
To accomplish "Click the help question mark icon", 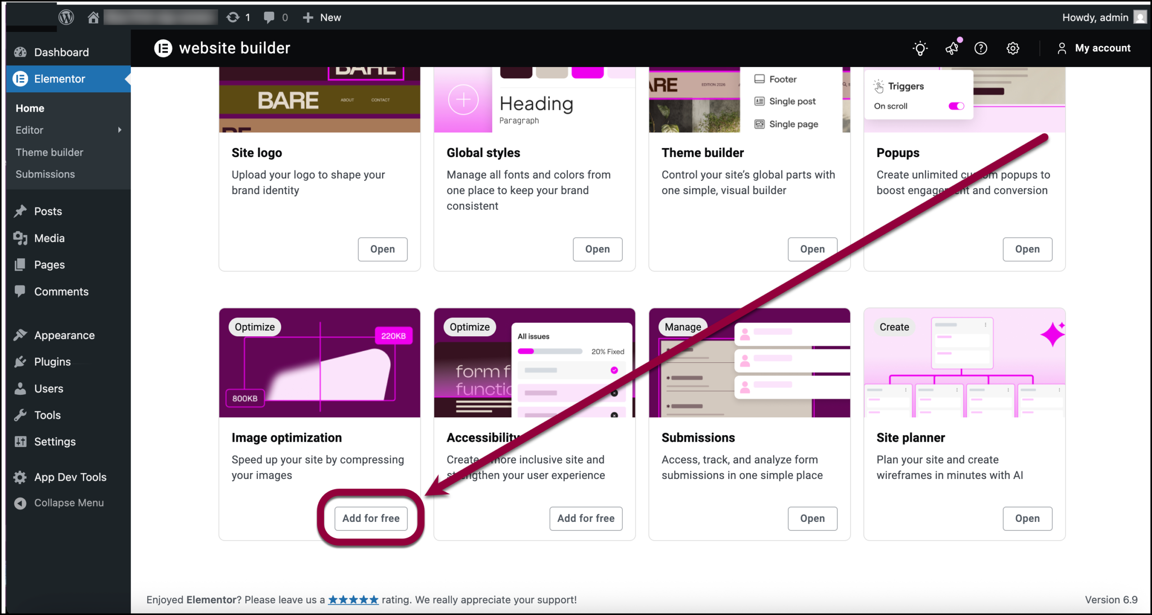I will pyautogui.click(x=981, y=48).
